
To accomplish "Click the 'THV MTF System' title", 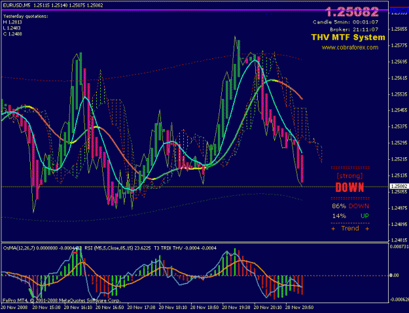I will point(348,37).
